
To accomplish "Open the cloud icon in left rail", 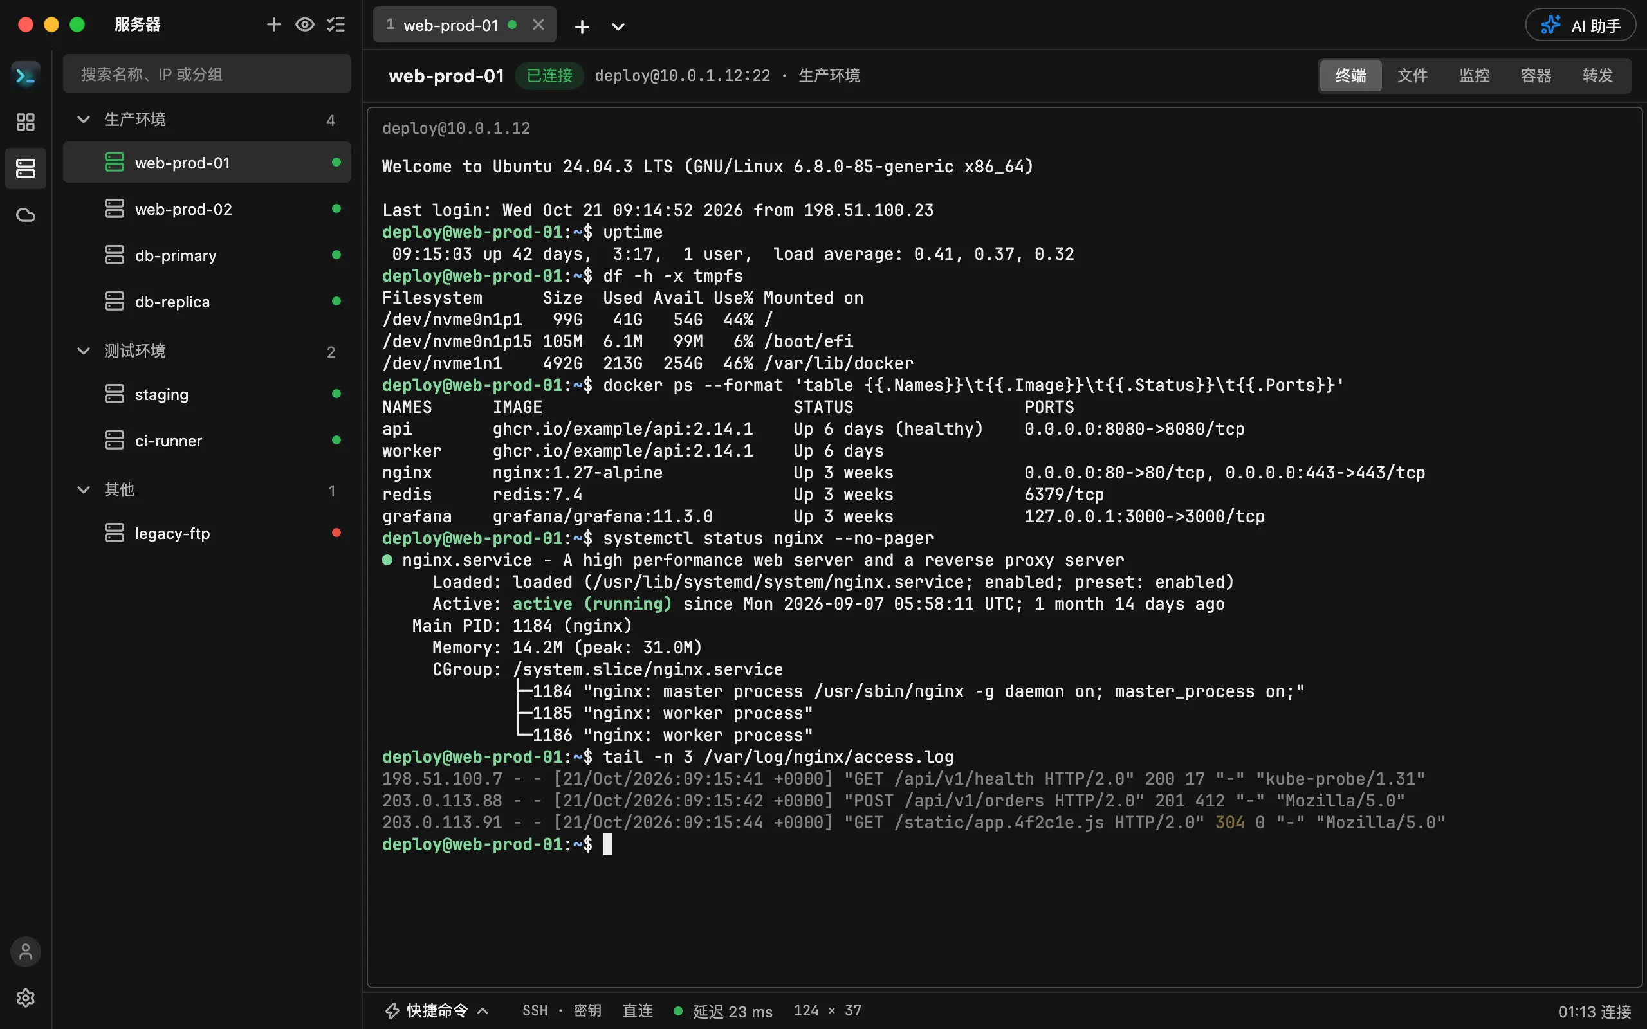I will pyautogui.click(x=26, y=215).
